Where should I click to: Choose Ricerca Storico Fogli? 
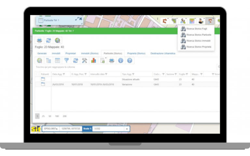[196, 29]
